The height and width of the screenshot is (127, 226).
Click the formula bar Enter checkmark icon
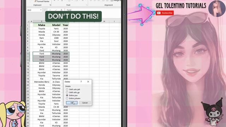point(56,10)
